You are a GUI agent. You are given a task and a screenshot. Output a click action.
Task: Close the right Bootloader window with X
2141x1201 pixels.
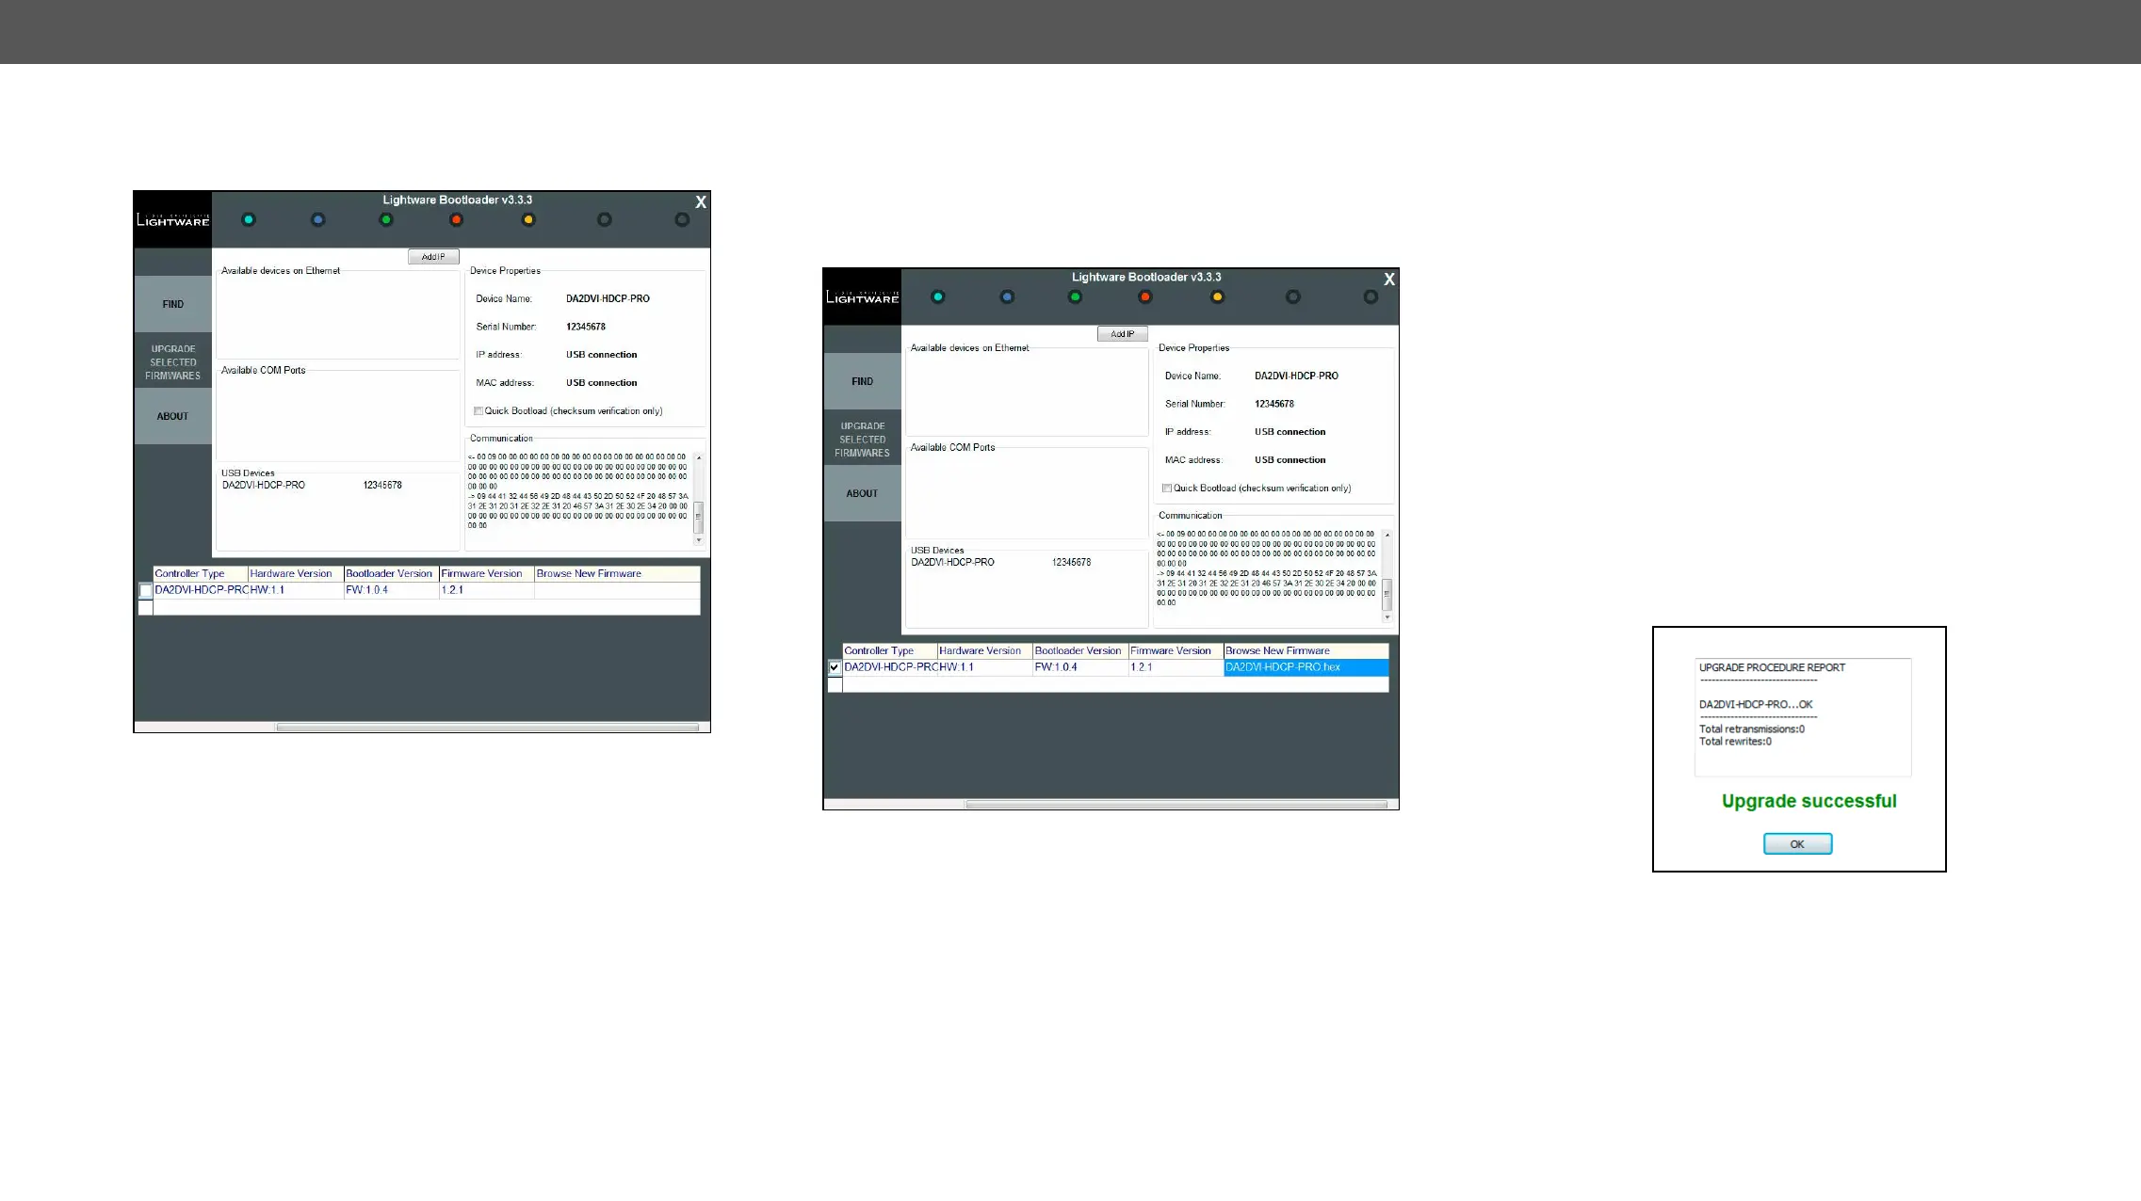click(1389, 280)
